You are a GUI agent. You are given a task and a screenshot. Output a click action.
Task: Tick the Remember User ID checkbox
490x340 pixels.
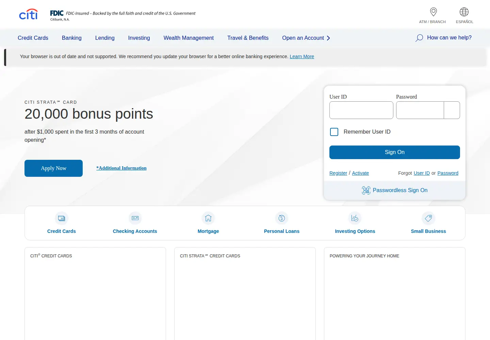tap(334, 132)
